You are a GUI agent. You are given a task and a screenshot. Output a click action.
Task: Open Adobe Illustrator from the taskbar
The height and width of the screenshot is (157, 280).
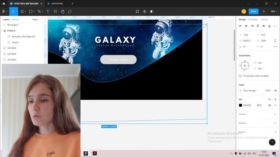coord(94,153)
